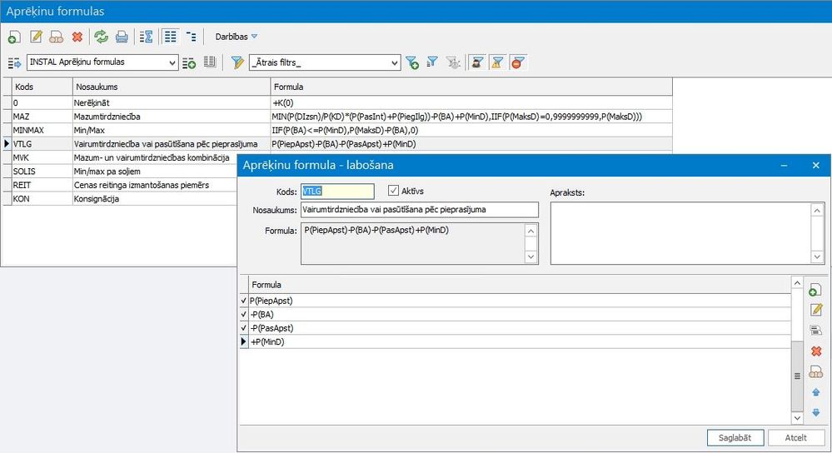Click the Apraksts field scroll down arrow
The image size is (832, 453).
[817, 256]
